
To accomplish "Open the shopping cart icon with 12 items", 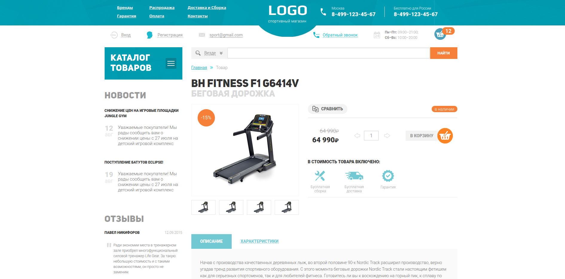I will (440, 34).
